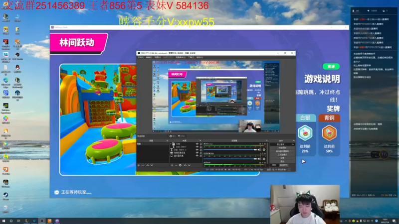Open audio mixer dock header menu icon
Screen dimensions: 399x224
pos(267,141)
